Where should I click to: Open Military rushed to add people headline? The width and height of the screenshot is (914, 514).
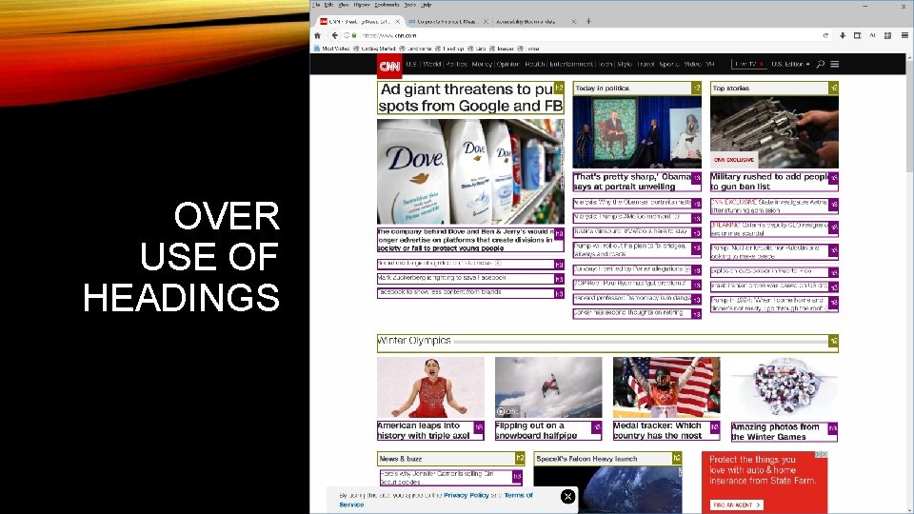[x=774, y=181]
